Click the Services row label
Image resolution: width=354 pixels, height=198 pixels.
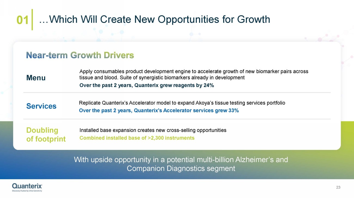tap(41, 106)
